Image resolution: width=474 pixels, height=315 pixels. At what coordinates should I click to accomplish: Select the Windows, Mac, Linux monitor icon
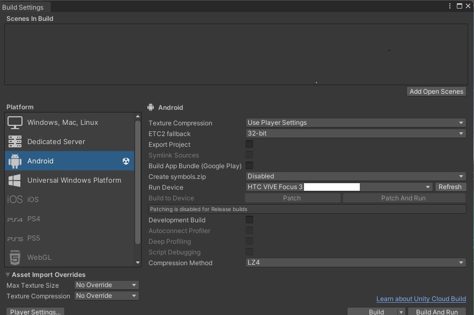pos(15,123)
